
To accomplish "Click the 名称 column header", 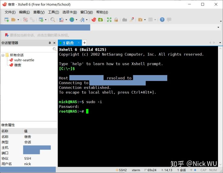I will point(12,131).
